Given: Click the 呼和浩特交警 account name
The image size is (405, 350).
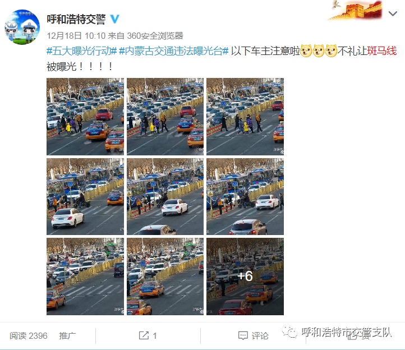Looking at the screenshot, I should [76, 19].
